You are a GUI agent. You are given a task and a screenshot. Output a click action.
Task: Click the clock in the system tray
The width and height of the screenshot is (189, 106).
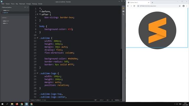click(x=185, y=104)
